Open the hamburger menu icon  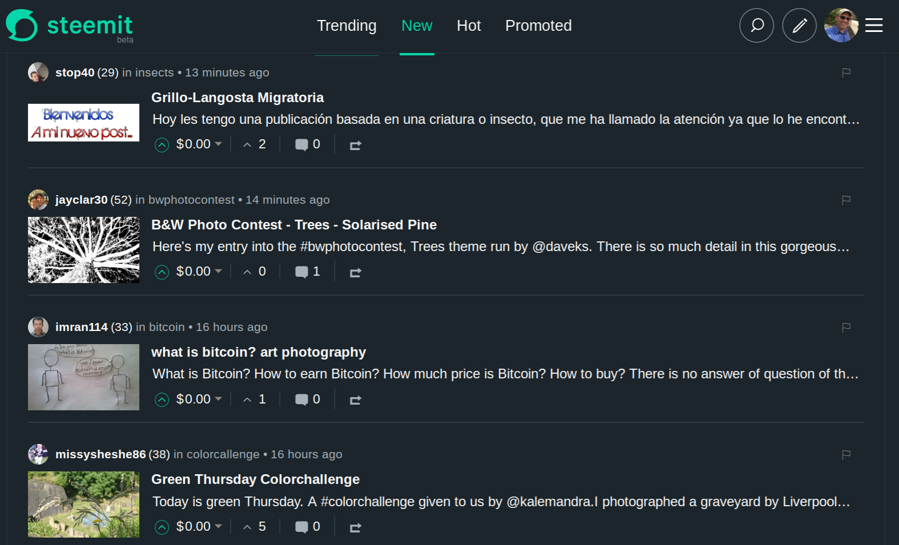(873, 25)
